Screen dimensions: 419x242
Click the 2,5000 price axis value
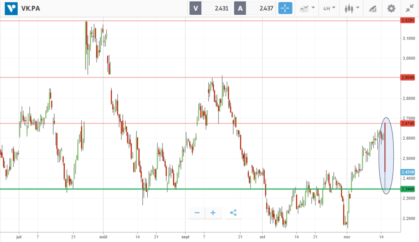coord(409,158)
